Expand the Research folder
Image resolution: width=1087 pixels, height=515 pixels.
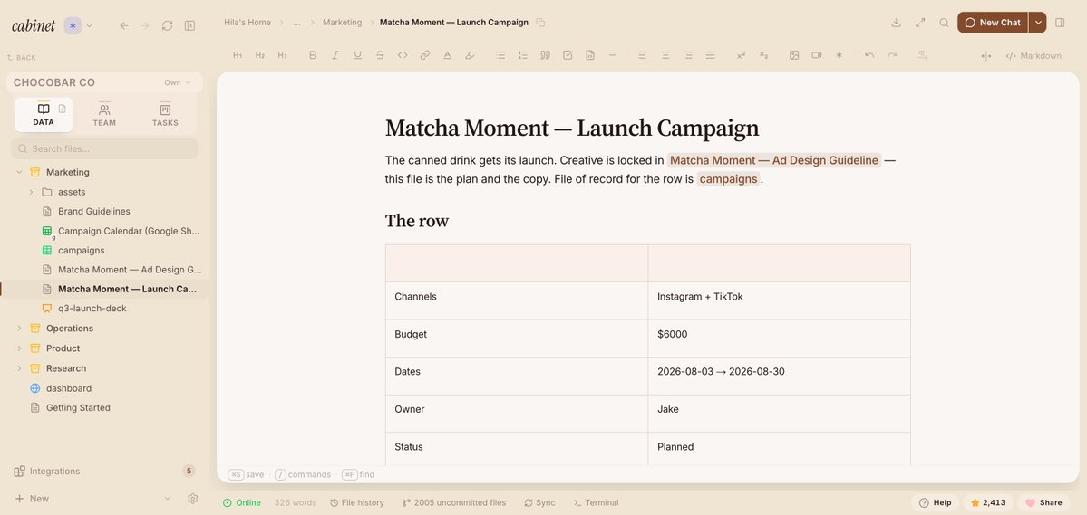click(x=19, y=368)
